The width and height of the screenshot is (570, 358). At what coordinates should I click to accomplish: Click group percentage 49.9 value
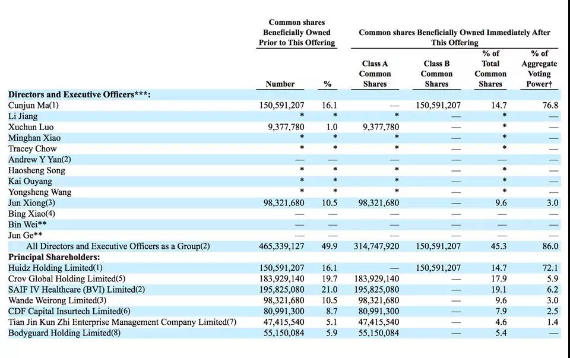pos(330,246)
